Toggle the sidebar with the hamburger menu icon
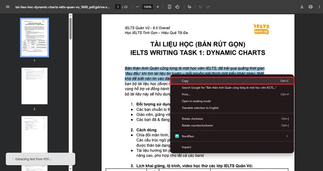The width and height of the screenshot is (323, 171). coord(8,7)
